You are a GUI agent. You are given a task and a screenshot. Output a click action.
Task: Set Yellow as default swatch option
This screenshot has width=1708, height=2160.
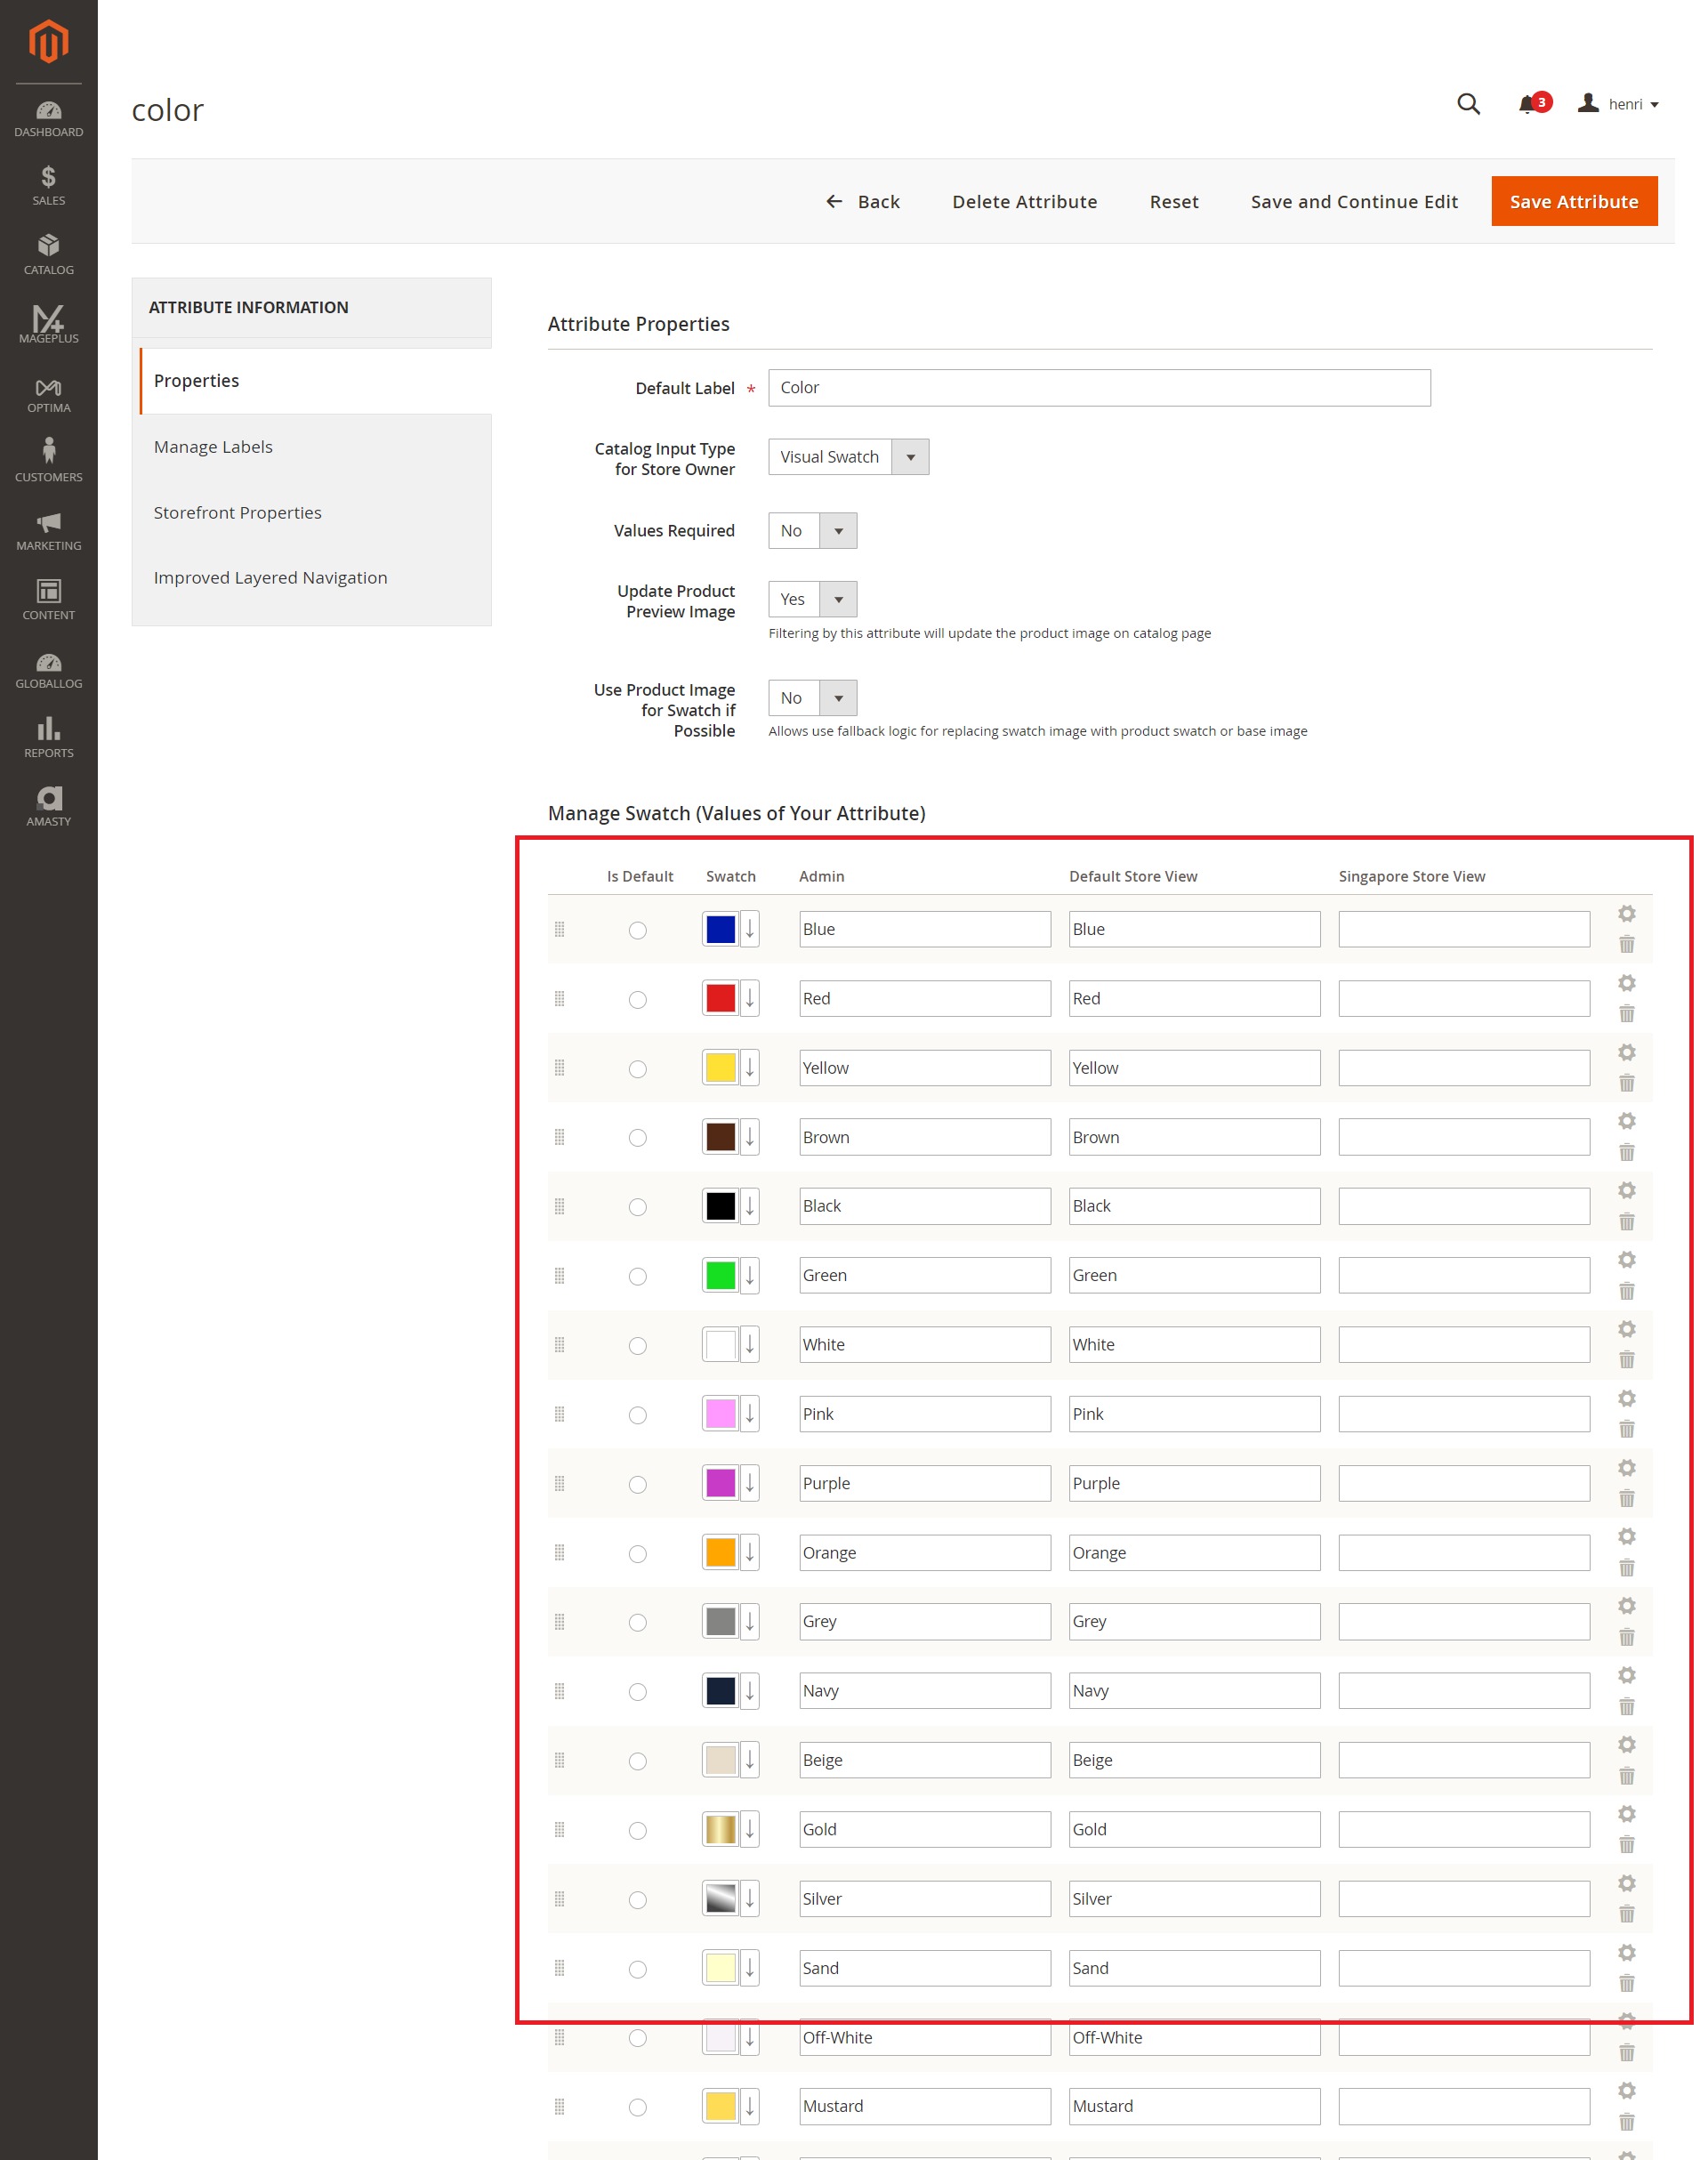click(637, 1069)
